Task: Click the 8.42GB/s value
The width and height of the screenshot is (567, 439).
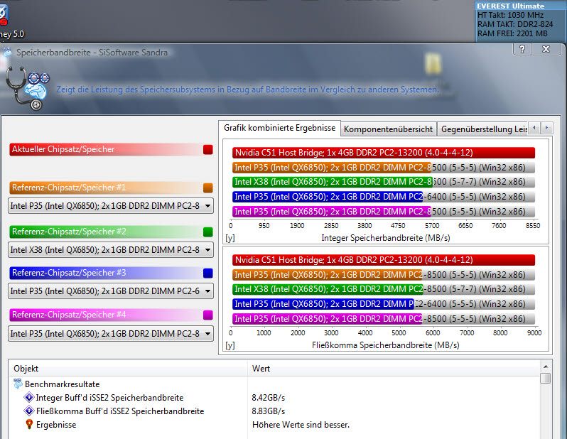Action: tap(269, 398)
